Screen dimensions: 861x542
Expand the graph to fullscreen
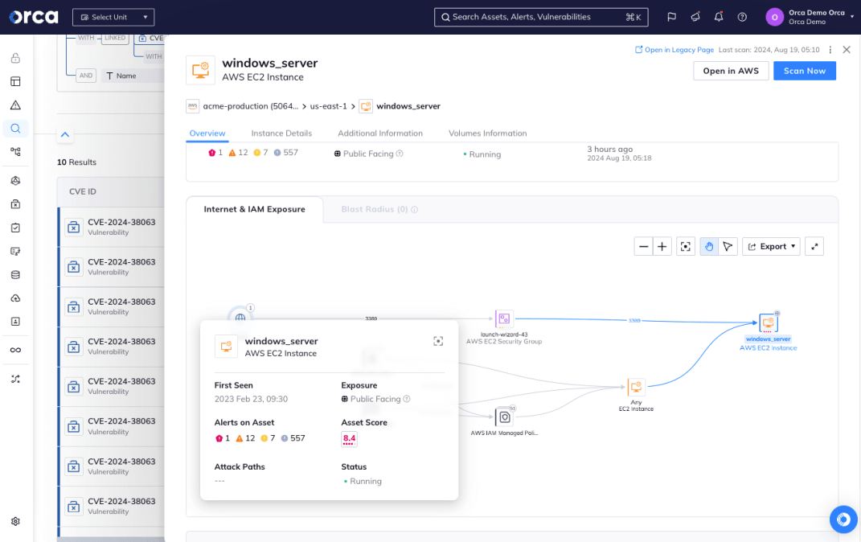[x=814, y=247]
